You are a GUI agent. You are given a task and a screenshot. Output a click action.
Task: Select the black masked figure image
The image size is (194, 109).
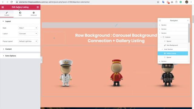tap(167, 75)
